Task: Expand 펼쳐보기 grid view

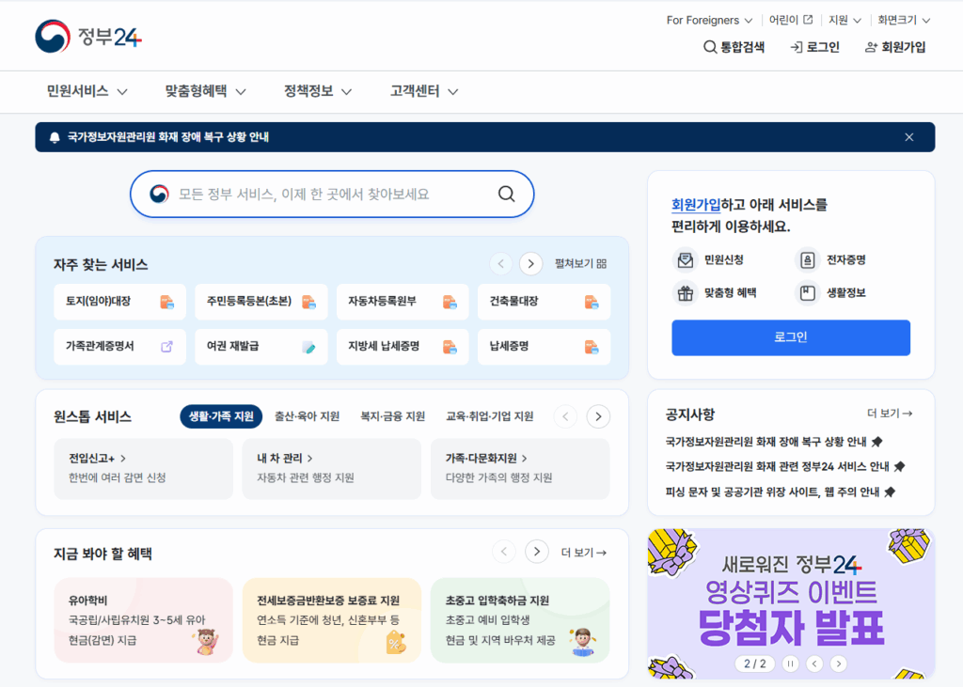Action: (580, 264)
